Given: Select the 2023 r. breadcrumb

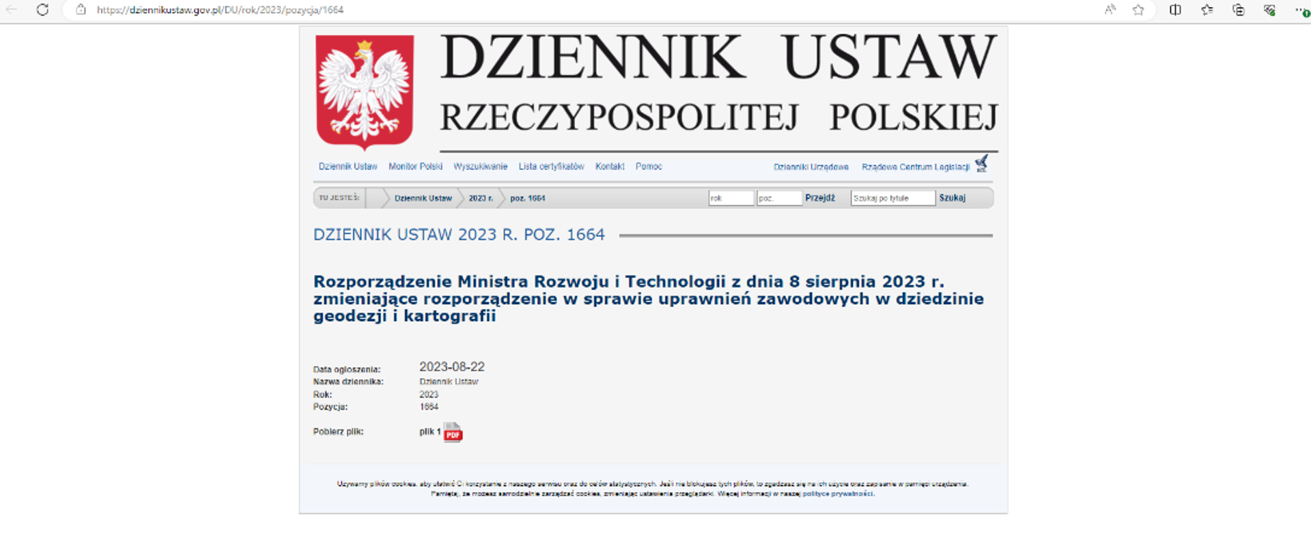Looking at the screenshot, I should (480, 198).
